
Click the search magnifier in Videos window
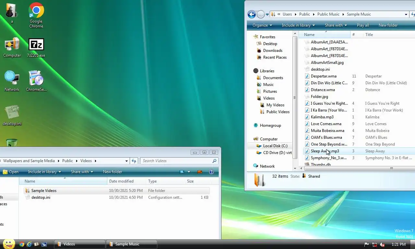pyautogui.click(x=214, y=161)
